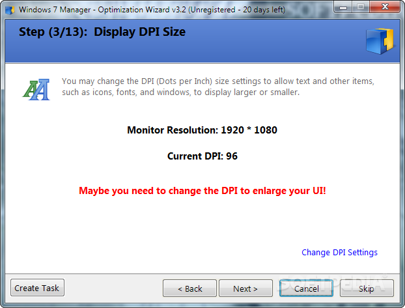The width and height of the screenshot is (405, 308).
Task: Go to previous step with Back button
Action: [x=189, y=288]
